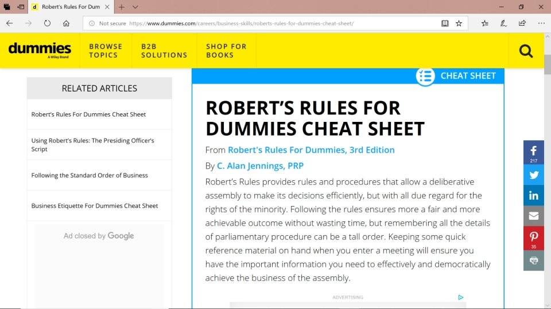Click the AdChoices triangle icon
The height and width of the screenshot is (309, 551).
tap(461, 297)
